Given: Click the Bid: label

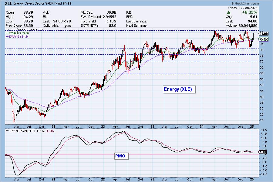Looking at the screenshot, I should [45, 17].
